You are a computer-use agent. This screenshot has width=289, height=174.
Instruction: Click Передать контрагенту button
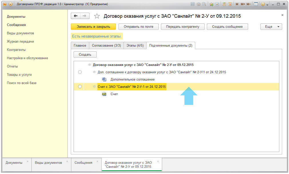coord(183,27)
